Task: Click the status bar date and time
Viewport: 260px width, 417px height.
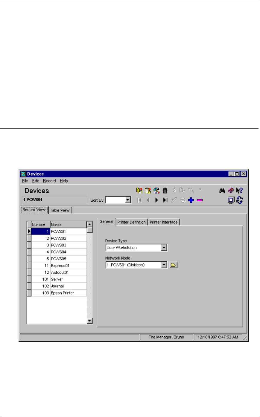Action: [x=218, y=337]
